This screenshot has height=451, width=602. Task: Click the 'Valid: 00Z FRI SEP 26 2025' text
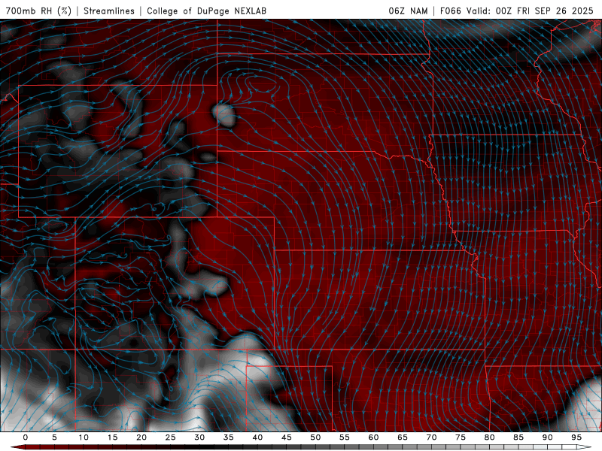[x=530, y=11]
